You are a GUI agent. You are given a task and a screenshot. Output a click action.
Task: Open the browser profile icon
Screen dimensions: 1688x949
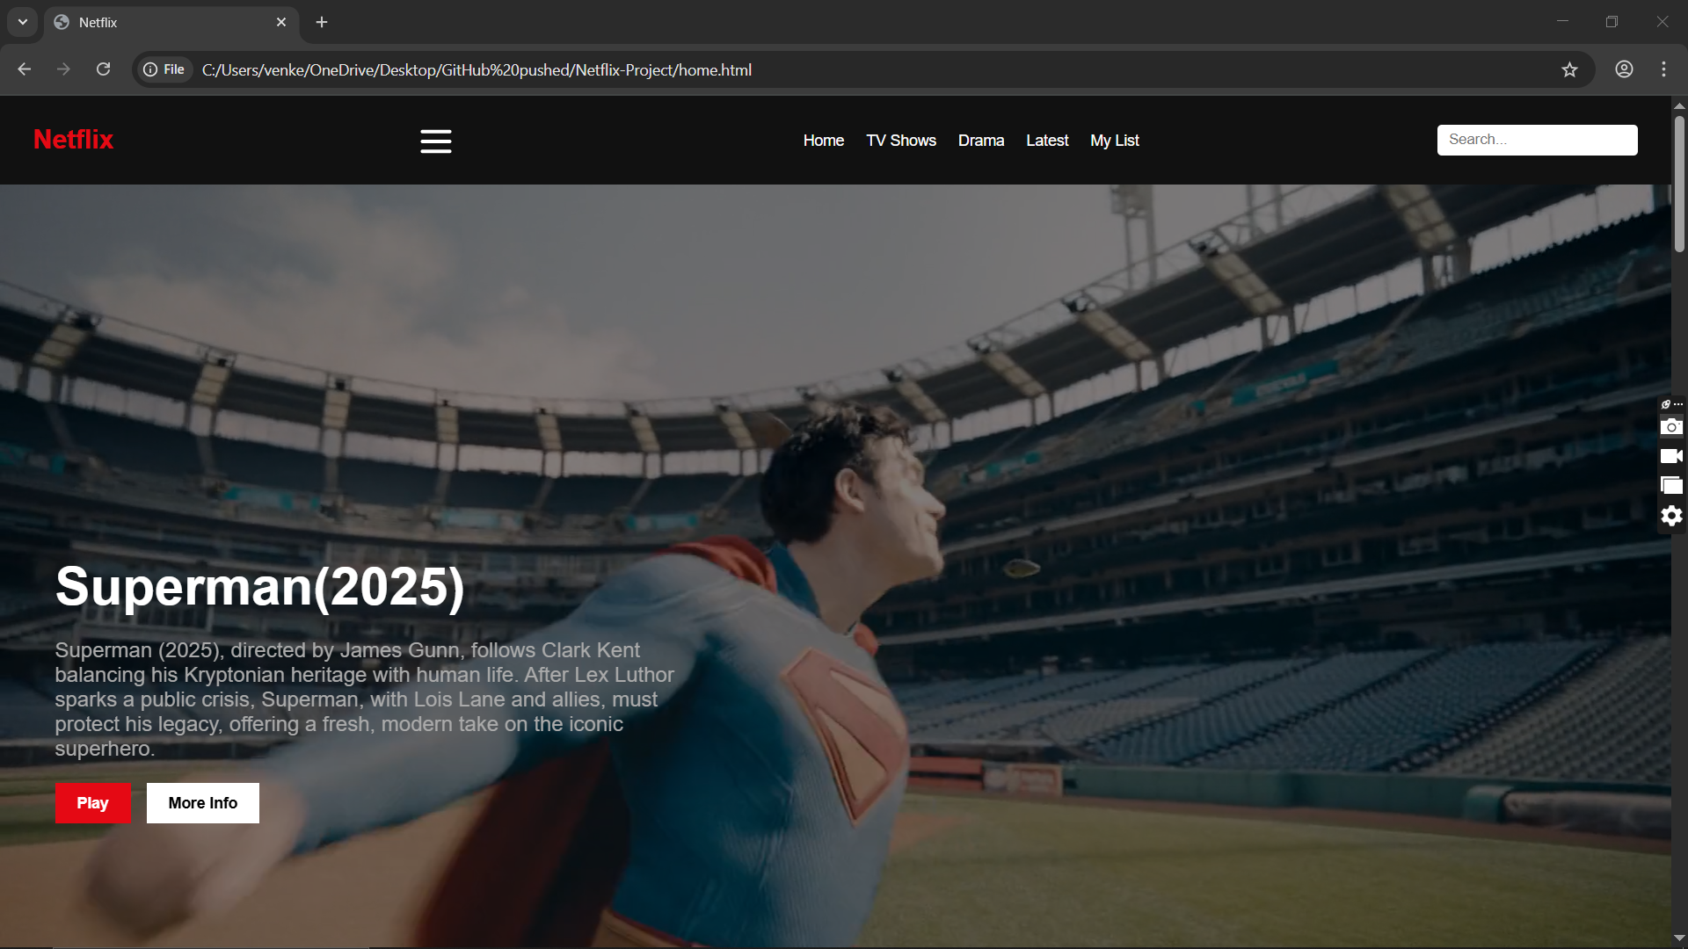click(x=1624, y=69)
